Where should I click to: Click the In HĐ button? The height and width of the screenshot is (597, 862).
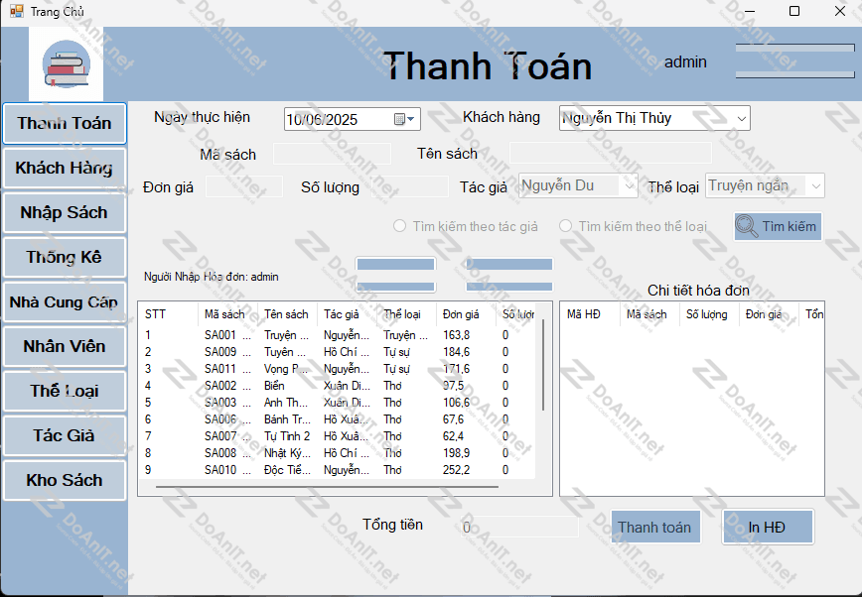(767, 527)
